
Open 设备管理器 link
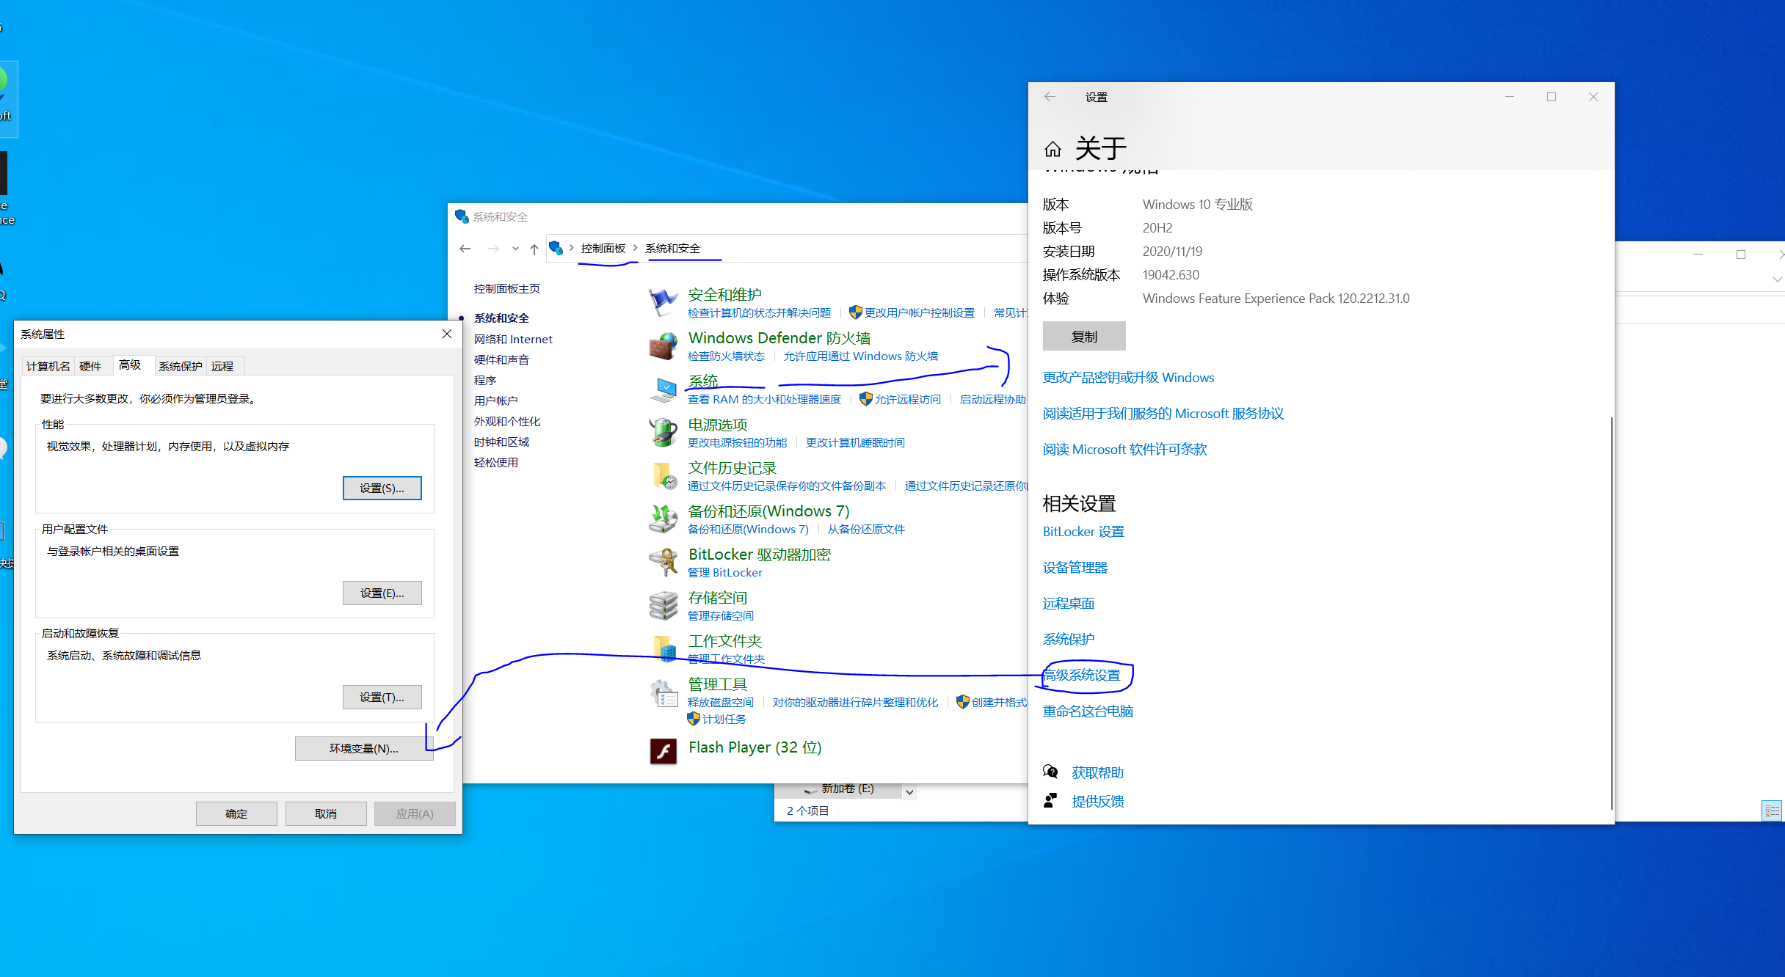pyautogui.click(x=1075, y=567)
